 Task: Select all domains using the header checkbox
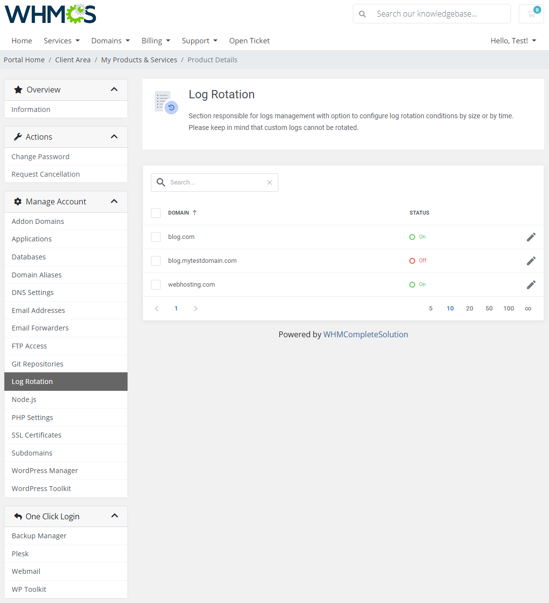click(156, 213)
